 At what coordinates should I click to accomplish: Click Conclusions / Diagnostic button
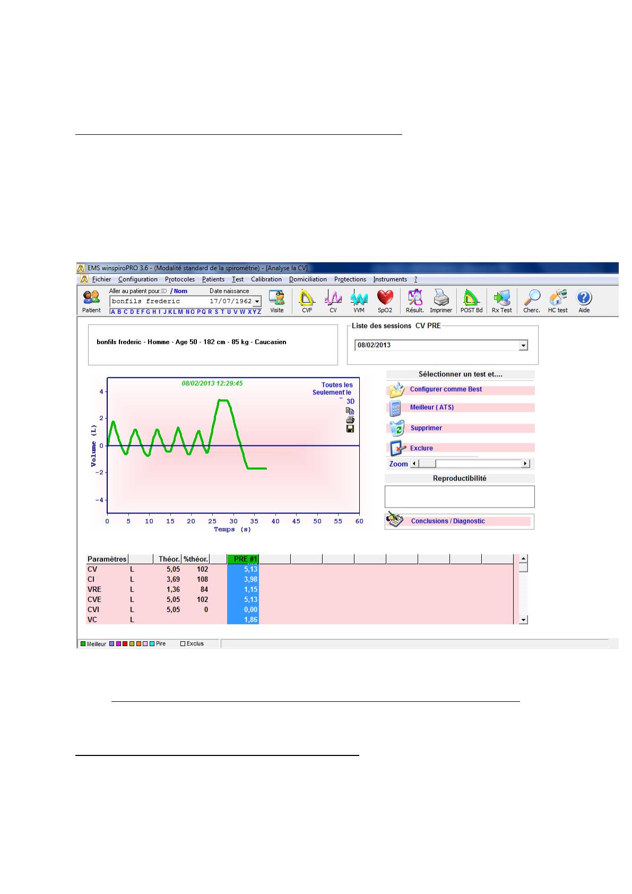(x=448, y=521)
